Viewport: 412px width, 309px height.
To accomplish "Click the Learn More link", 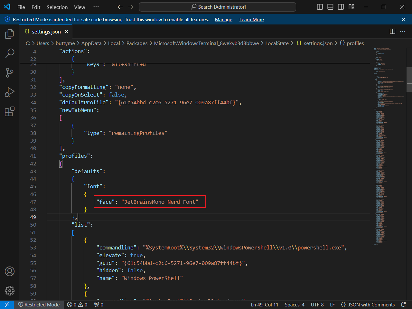I will (251, 20).
